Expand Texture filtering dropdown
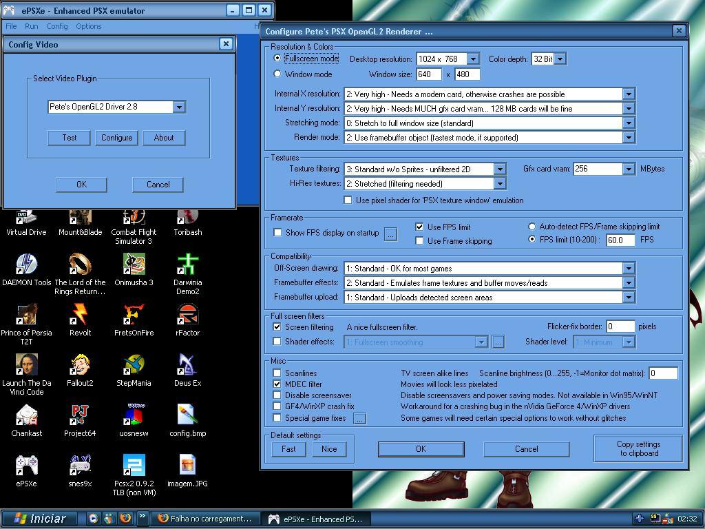705x529 pixels. pyautogui.click(x=500, y=169)
